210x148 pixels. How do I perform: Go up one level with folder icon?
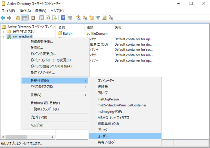point(18,18)
